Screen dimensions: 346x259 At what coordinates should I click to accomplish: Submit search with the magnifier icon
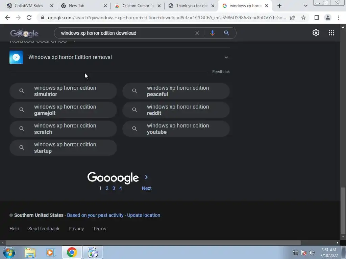[x=226, y=33]
